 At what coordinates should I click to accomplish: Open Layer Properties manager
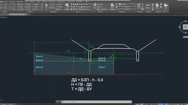coord(67,7)
